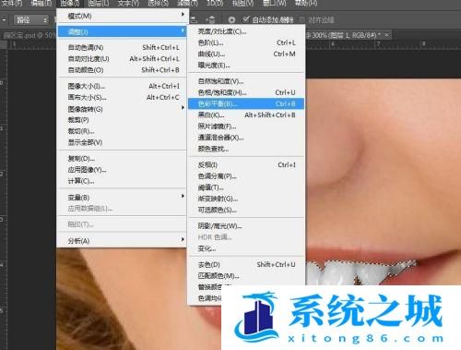Open 亮度/对比度(C)... adjustment
This screenshot has height=350, width=461.
pos(246,31)
